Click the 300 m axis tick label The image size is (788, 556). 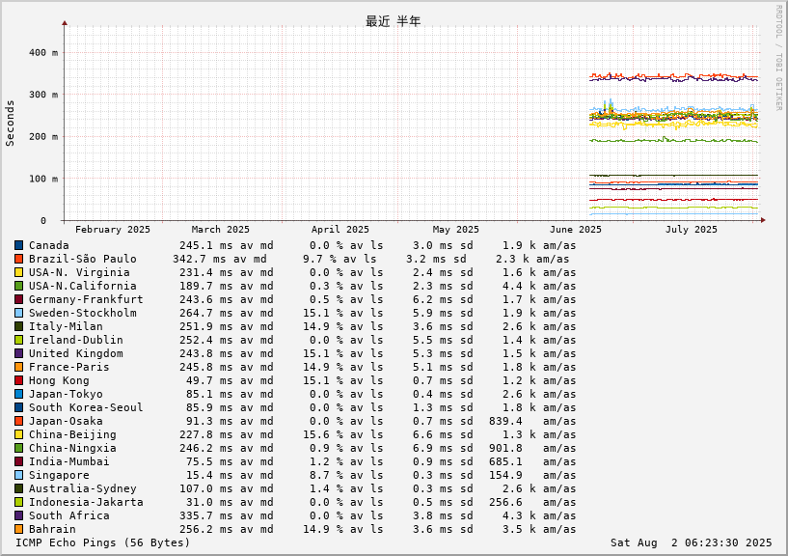[x=43, y=95]
